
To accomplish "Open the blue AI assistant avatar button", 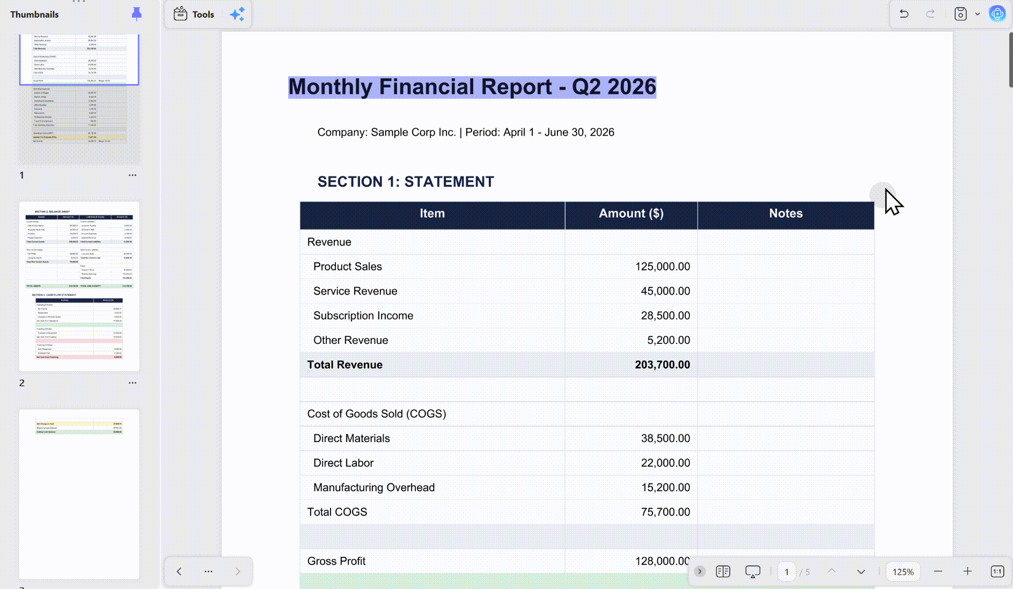I will coord(997,14).
